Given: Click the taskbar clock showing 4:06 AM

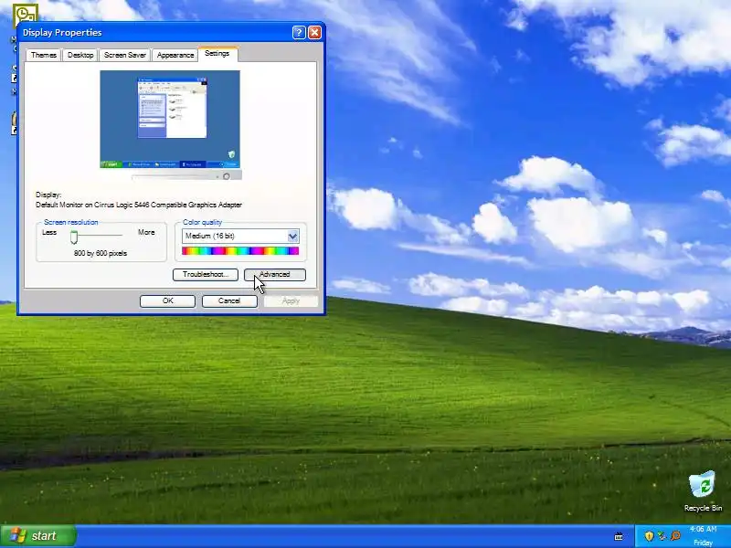Looking at the screenshot, I should pos(703,529).
